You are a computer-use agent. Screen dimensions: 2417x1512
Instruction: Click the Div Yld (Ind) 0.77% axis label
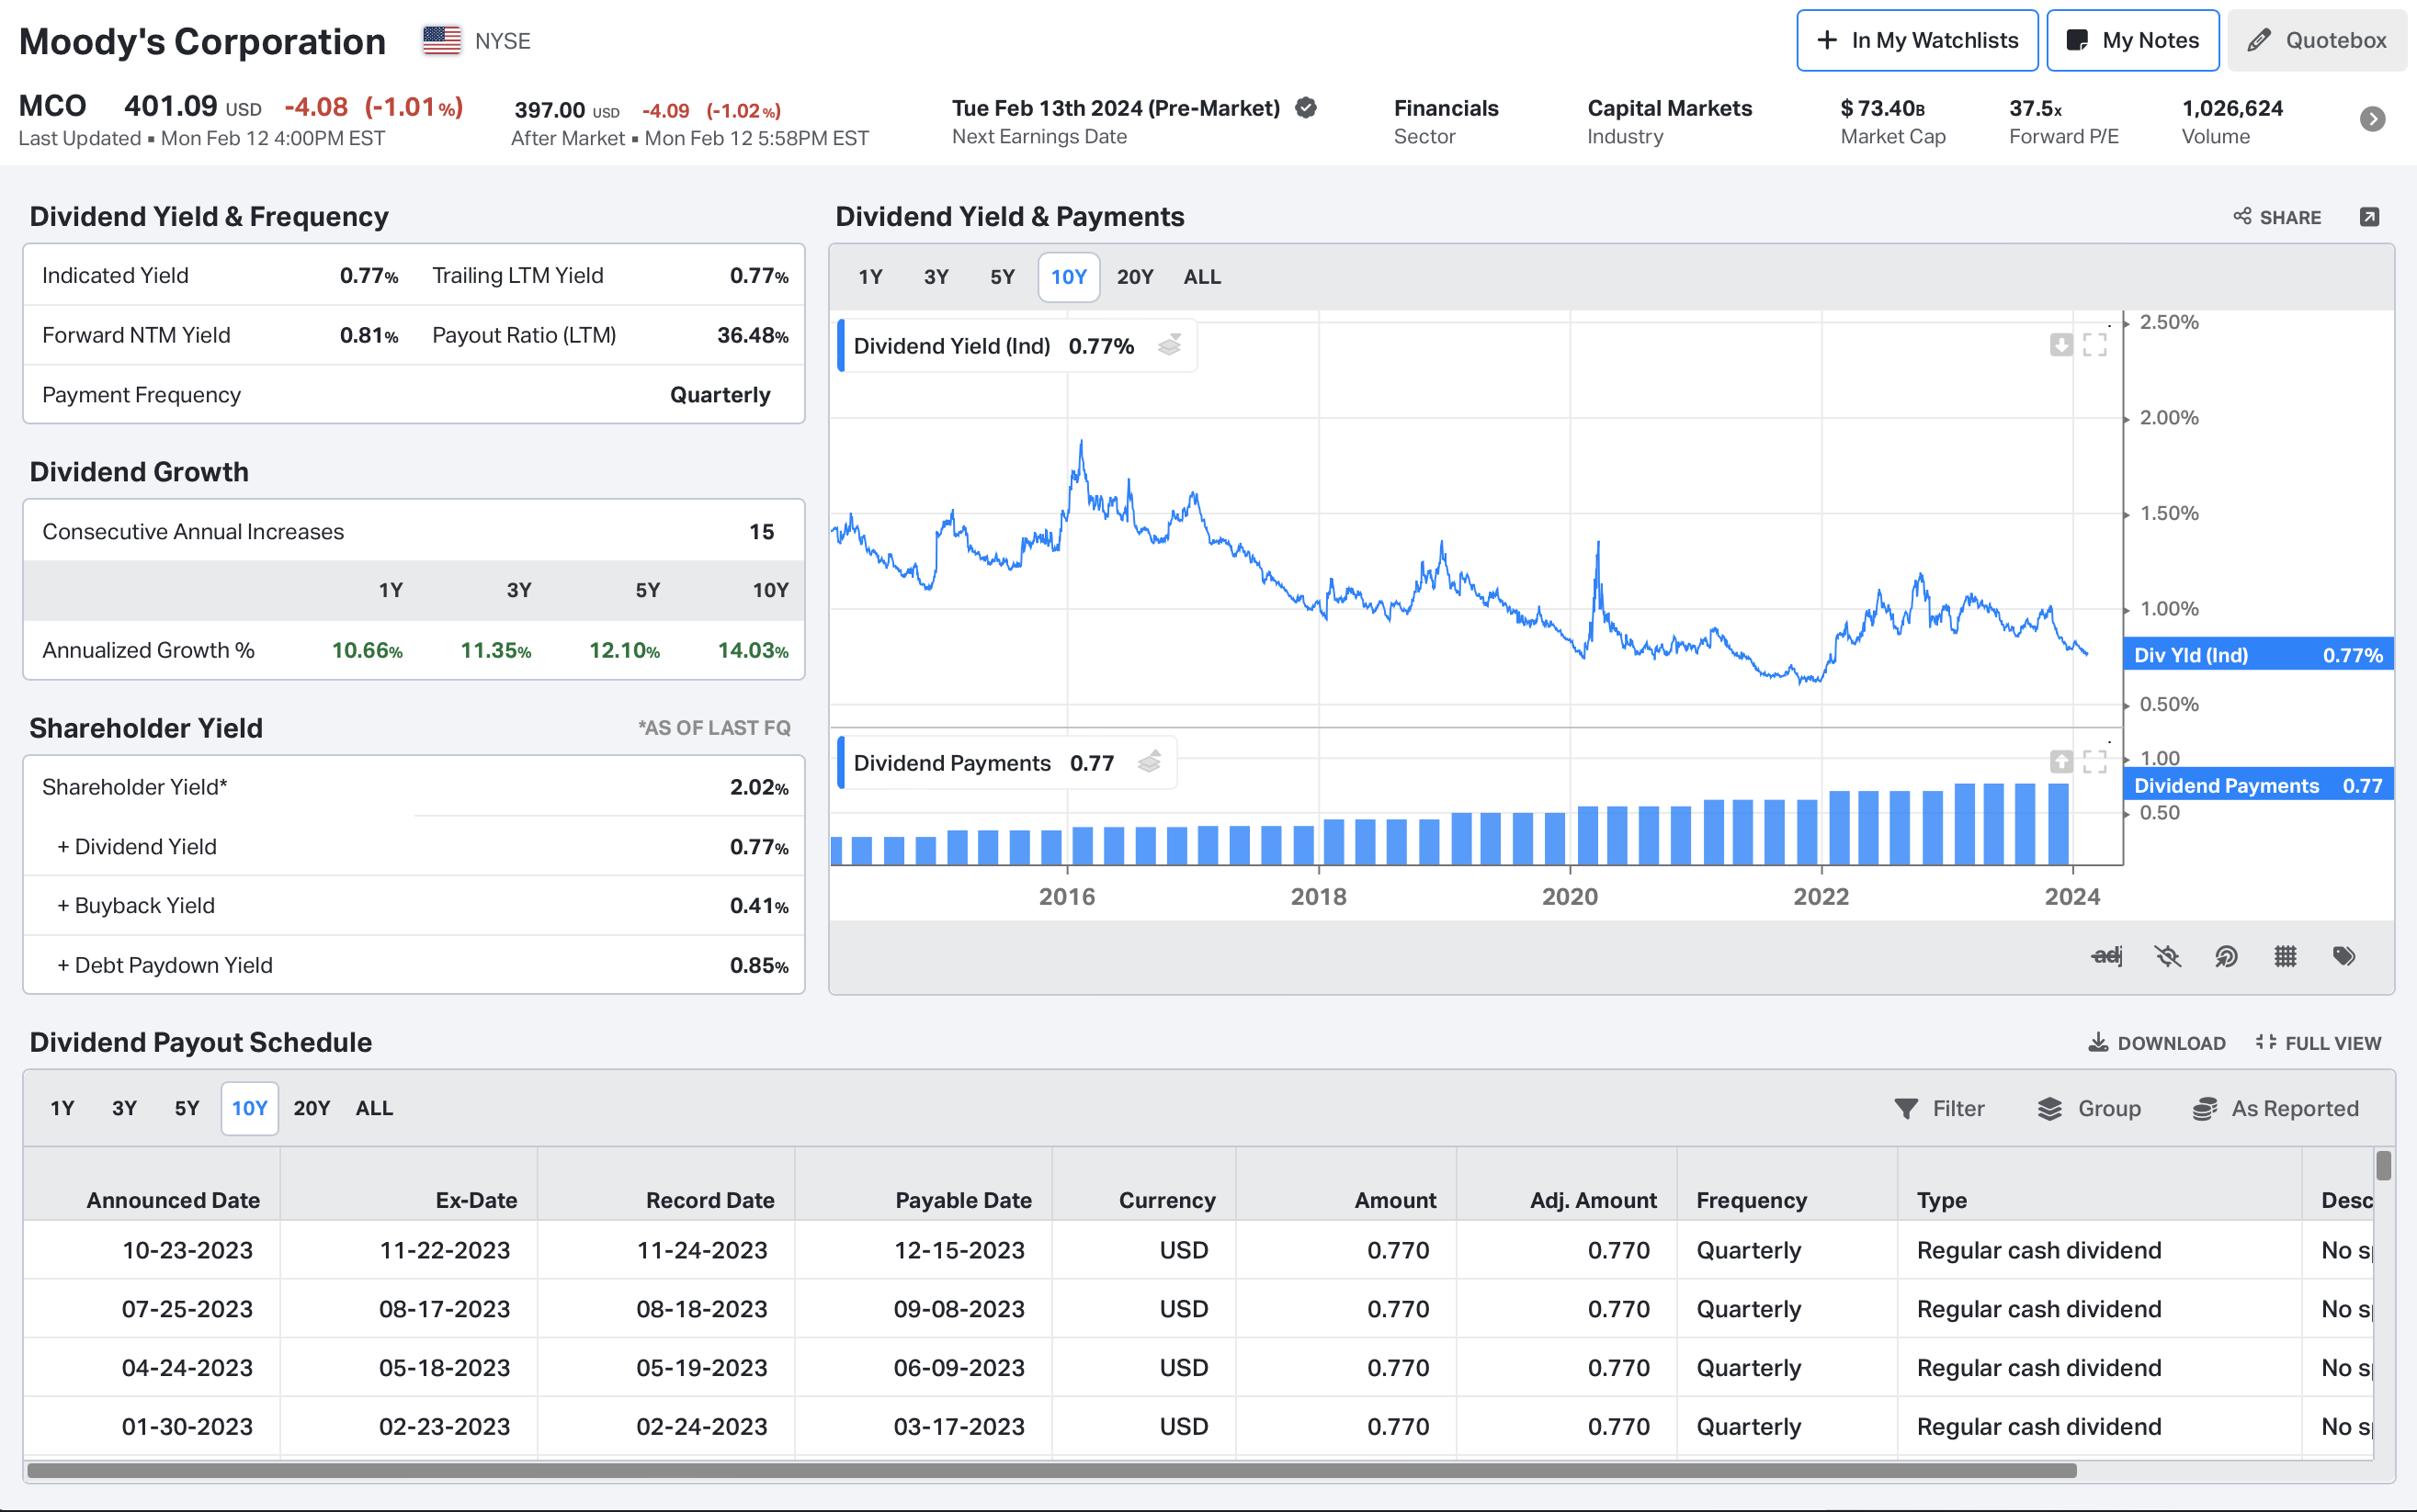tap(2258, 655)
